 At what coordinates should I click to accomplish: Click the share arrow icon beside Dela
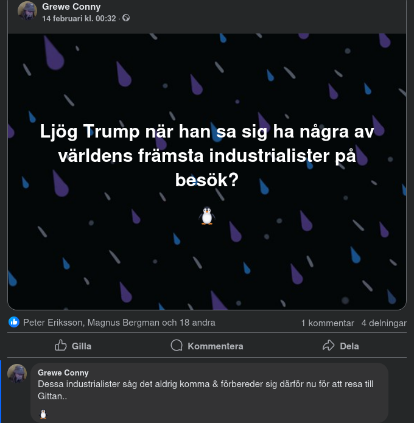328,346
